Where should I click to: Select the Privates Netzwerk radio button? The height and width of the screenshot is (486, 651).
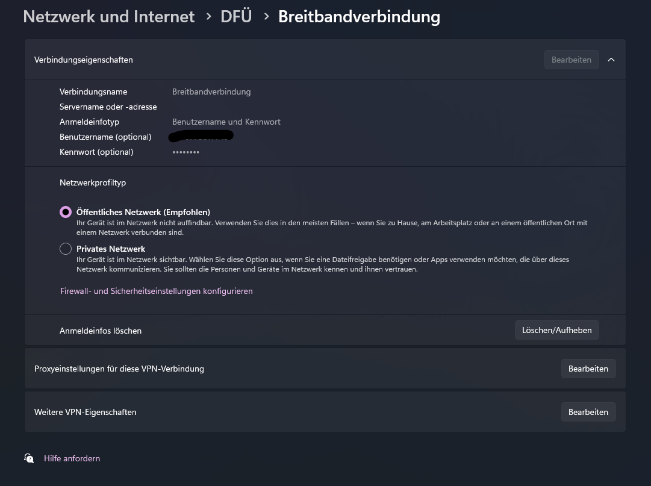coord(66,249)
